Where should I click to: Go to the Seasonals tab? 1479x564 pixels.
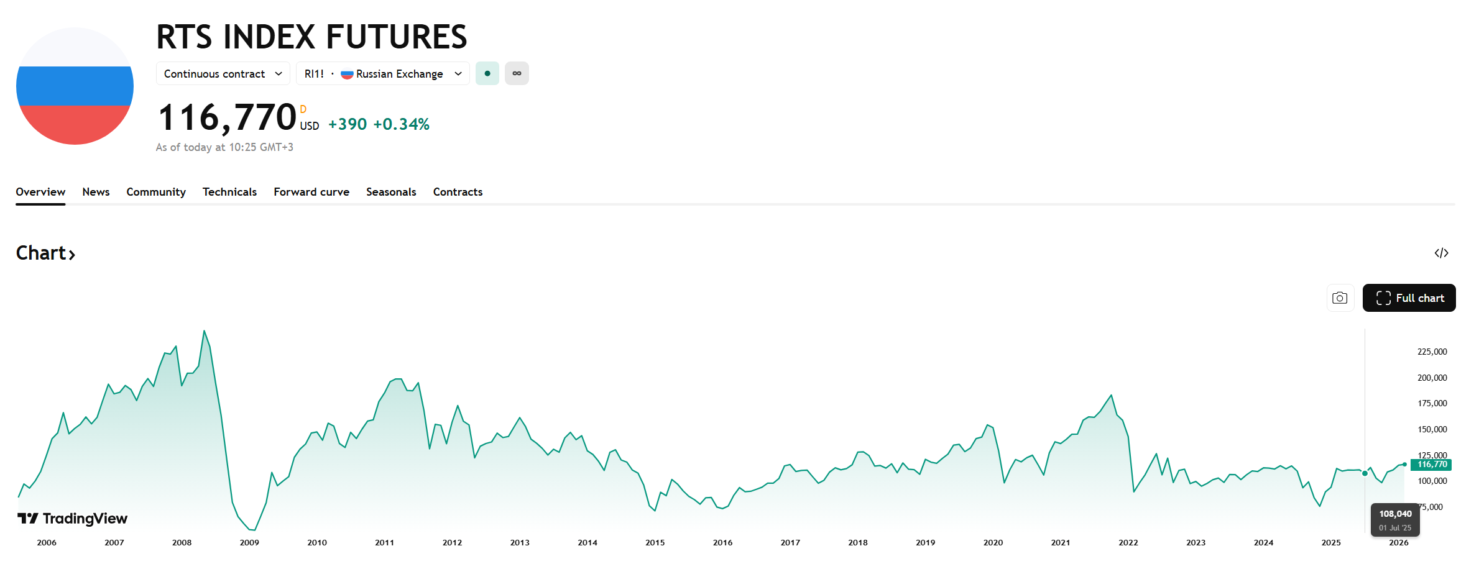(x=391, y=192)
